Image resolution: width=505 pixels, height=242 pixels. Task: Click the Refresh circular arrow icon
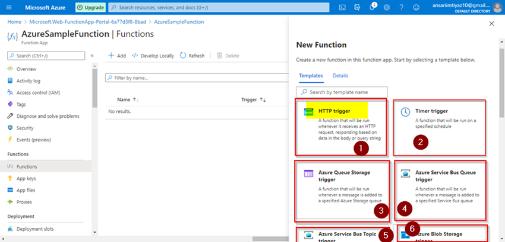coord(183,56)
